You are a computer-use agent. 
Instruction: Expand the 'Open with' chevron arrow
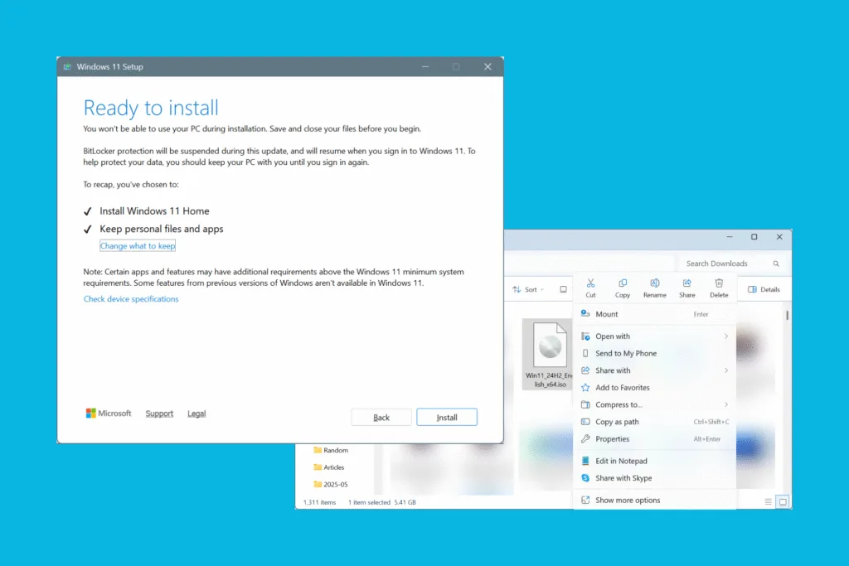coord(726,336)
